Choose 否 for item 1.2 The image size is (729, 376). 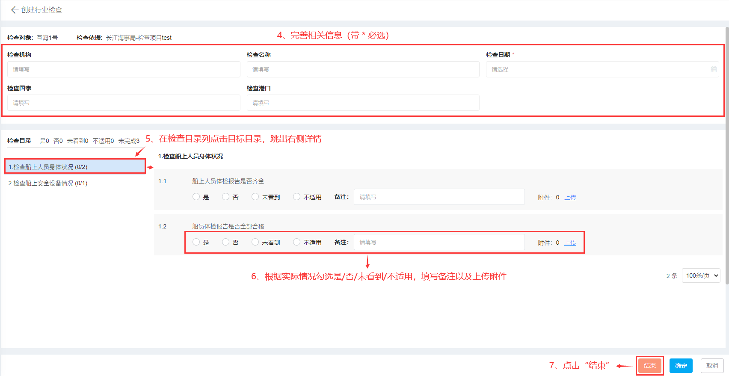click(x=225, y=242)
